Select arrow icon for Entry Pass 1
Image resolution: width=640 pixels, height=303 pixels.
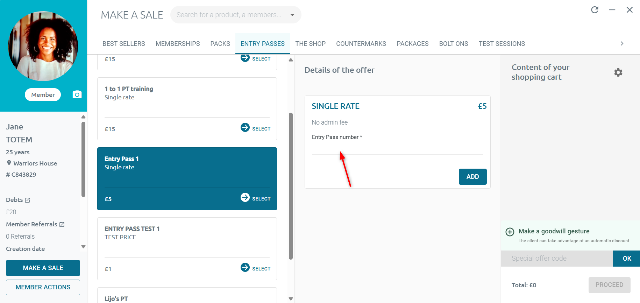(x=245, y=198)
